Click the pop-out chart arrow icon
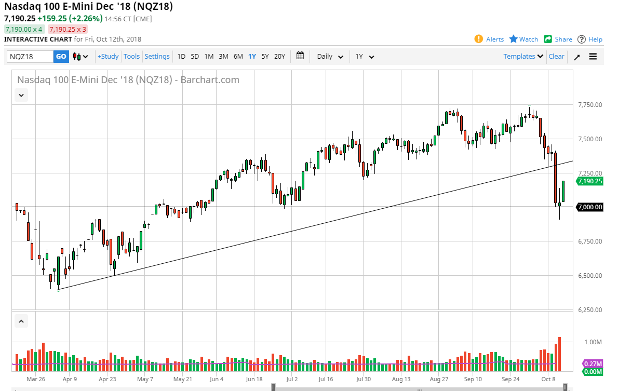618x391 pixels. tap(576, 57)
